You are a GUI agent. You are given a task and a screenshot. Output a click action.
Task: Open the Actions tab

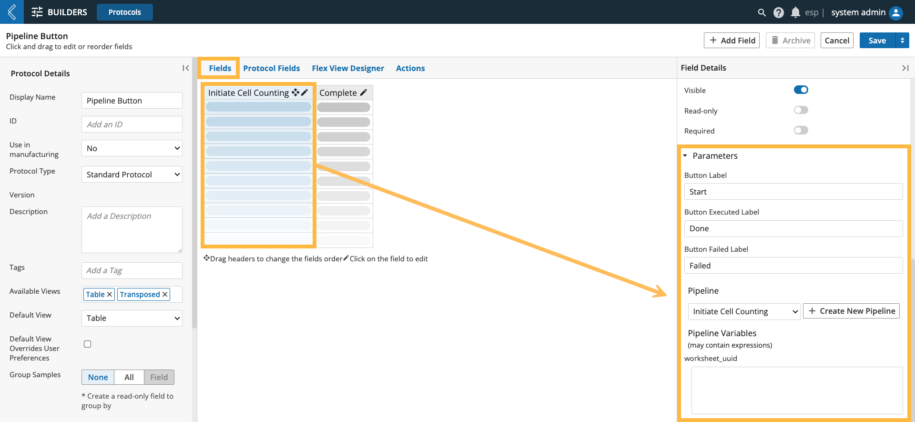pyautogui.click(x=410, y=68)
